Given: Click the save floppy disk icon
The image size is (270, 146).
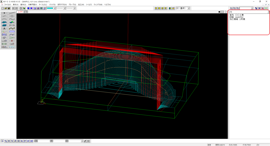Looking at the screenshot, I should point(9,8).
